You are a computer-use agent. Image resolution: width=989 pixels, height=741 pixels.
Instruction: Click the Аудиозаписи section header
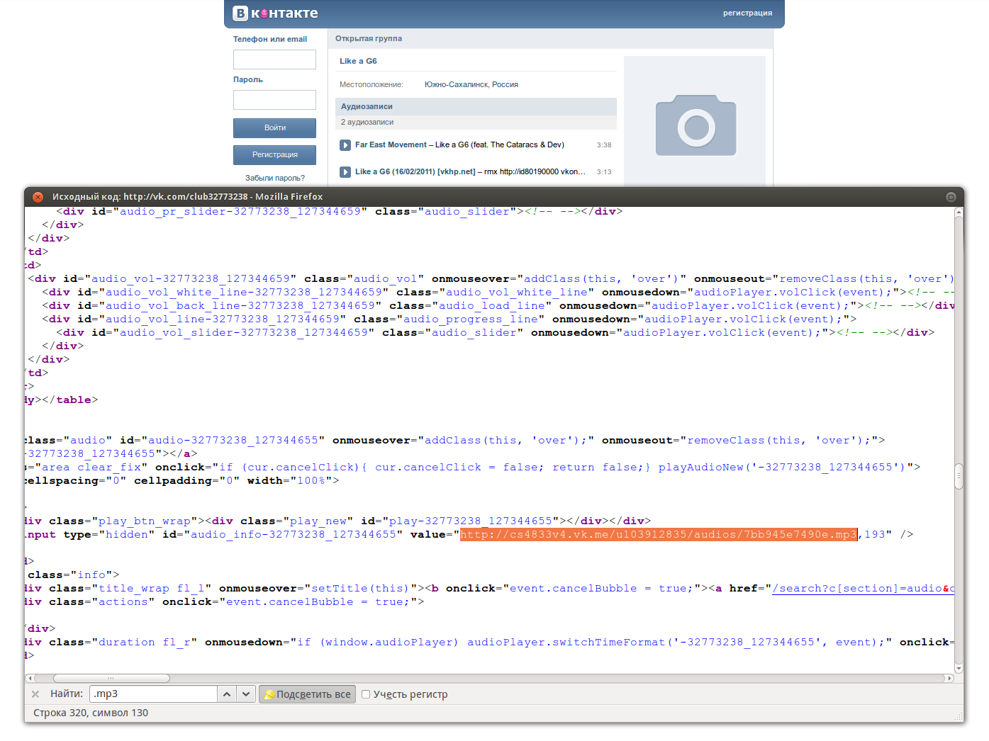point(476,106)
